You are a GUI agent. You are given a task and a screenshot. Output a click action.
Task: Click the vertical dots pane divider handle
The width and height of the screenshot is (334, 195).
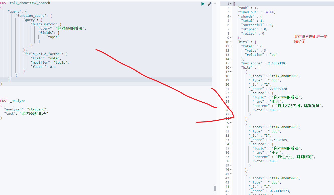218,98
